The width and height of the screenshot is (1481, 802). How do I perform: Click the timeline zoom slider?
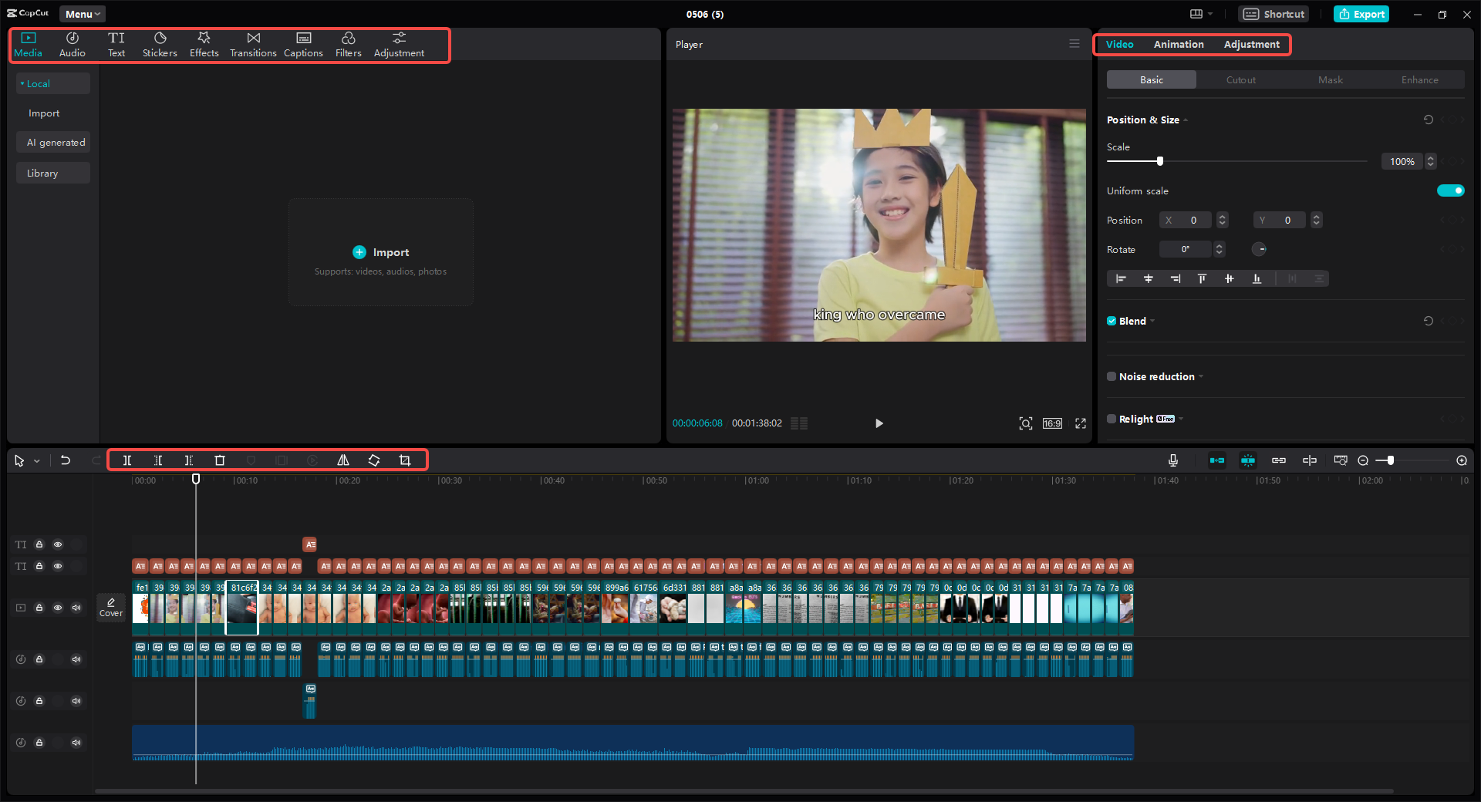click(1388, 460)
